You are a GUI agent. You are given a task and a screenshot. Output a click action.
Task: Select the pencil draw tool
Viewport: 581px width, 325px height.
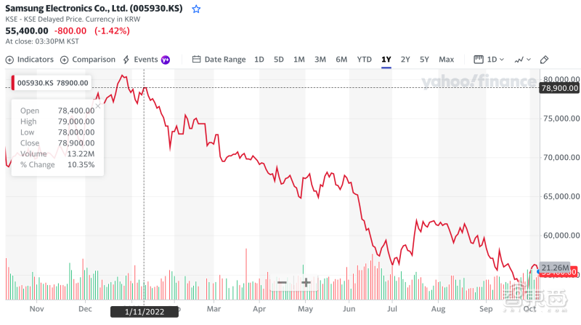point(545,60)
